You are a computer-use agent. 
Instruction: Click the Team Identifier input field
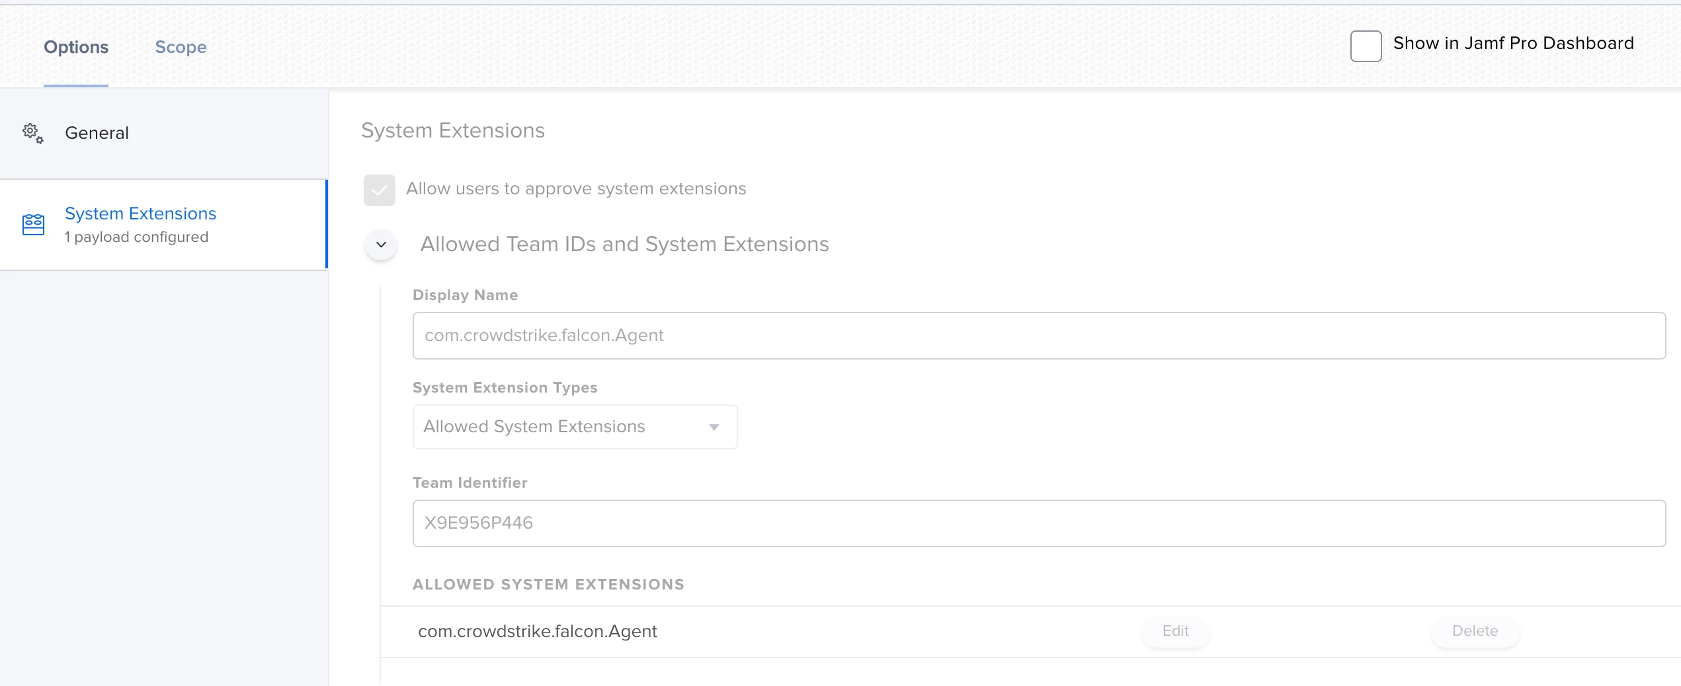(1039, 523)
